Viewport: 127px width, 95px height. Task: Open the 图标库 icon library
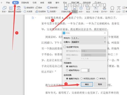pos(11,9)
